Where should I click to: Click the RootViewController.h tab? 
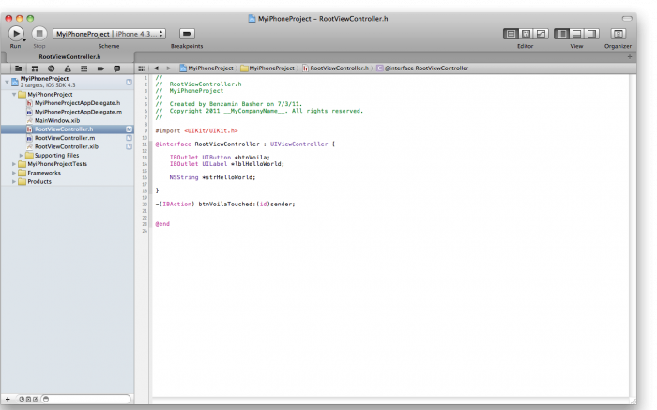tap(69, 57)
